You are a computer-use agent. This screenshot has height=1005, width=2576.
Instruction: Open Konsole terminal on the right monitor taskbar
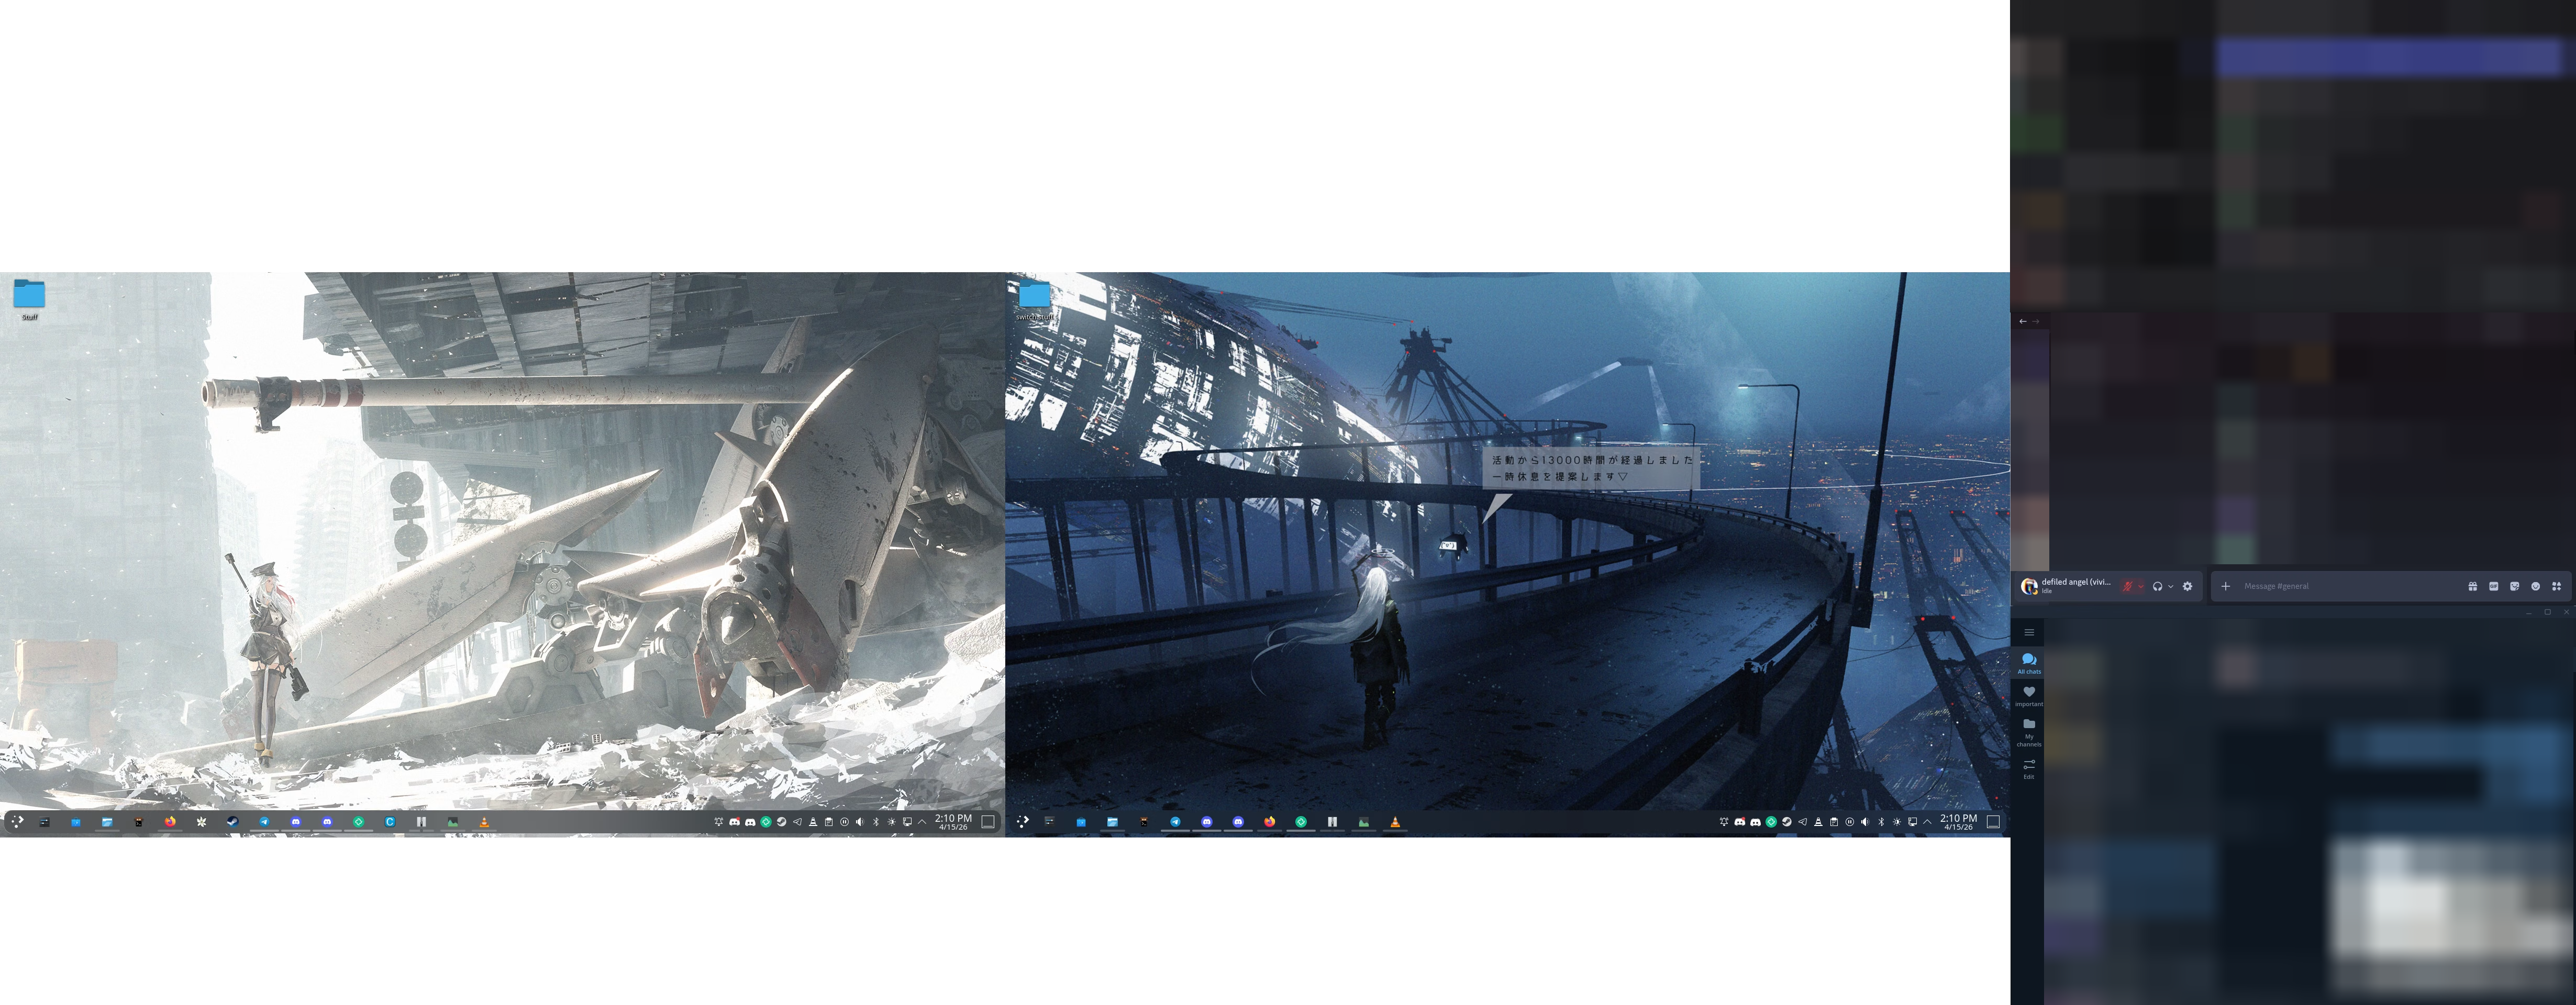tap(1144, 822)
